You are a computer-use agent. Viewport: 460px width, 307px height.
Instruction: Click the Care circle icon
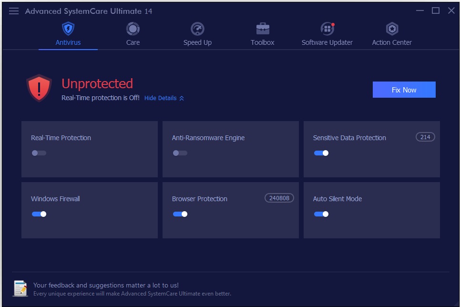[133, 29]
